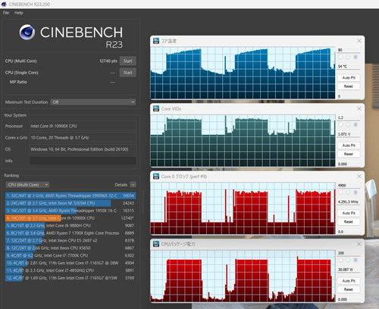This screenshot has width=379, height=309.
Task: Start the CPU (Multi Core) test
Action: (128, 61)
